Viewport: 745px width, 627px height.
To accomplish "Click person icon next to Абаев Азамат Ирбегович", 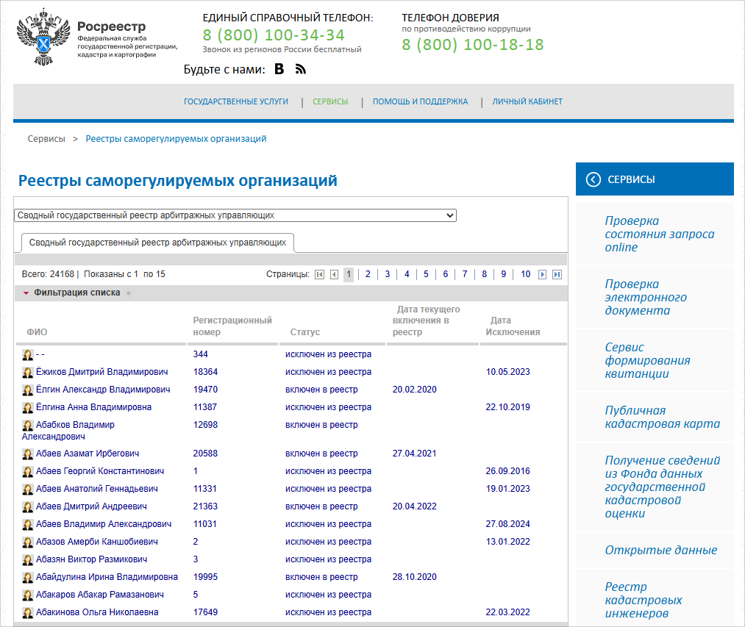I will pyautogui.click(x=28, y=454).
